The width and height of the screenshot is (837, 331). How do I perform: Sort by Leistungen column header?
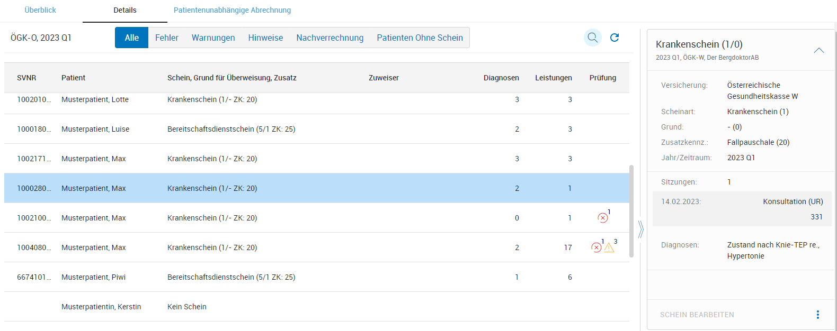(553, 78)
